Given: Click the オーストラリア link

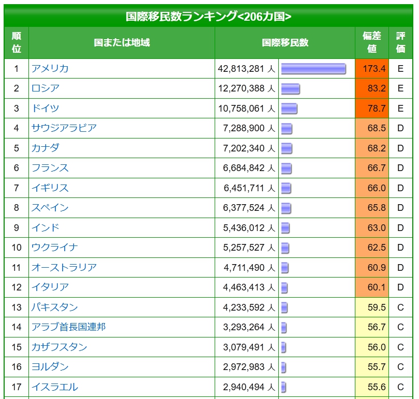Looking at the screenshot, I should pos(64,268).
